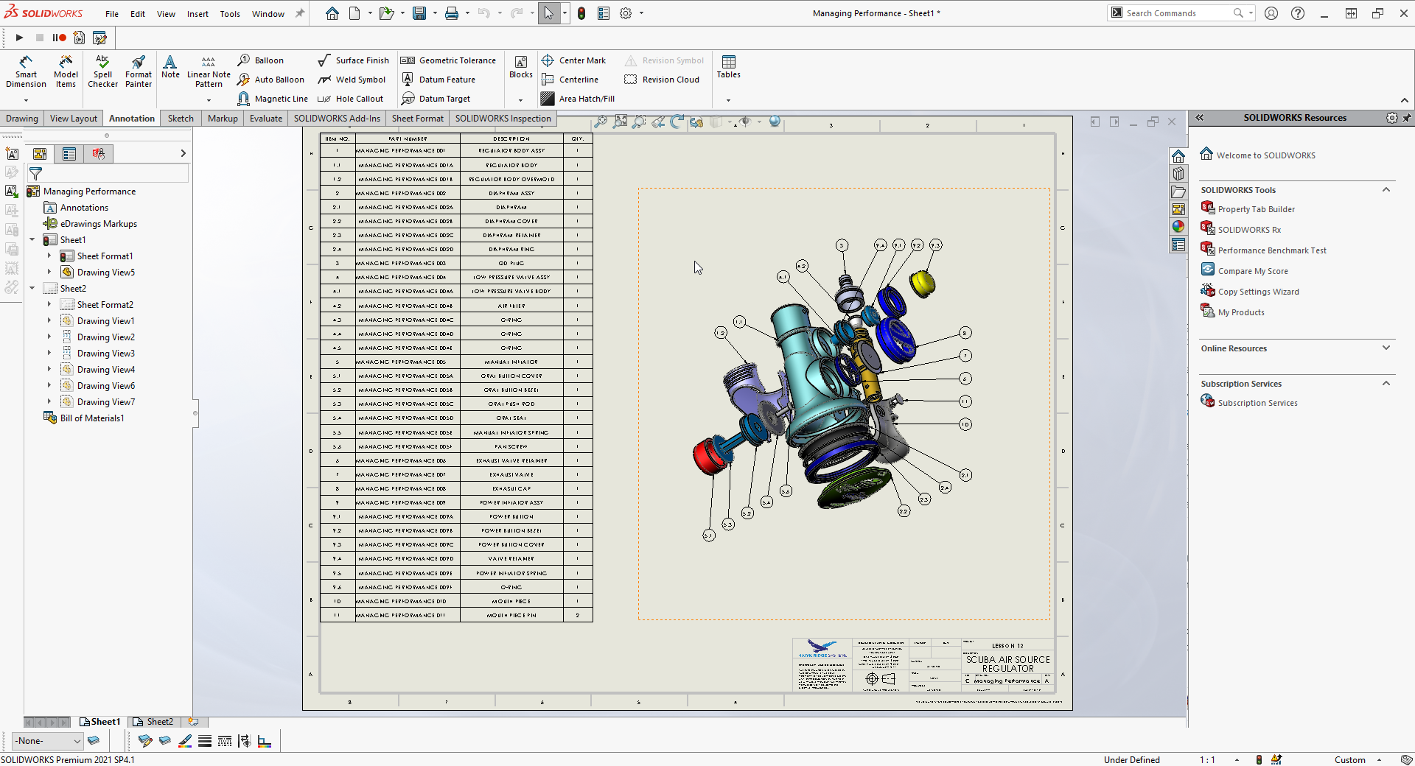The width and height of the screenshot is (1415, 766).
Task: Open the File menu
Action: point(112,14)
